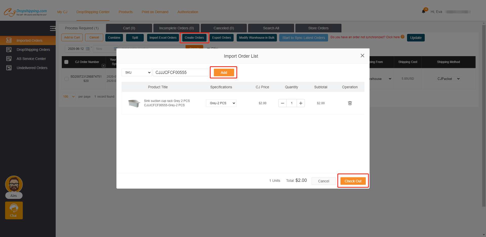This screenshot has height=237, width=486.
Task: Expand the Grey-2 PCS specifications dropdown
Action: point(221,103)
